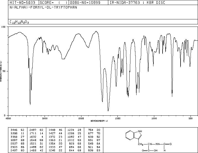
Task: Click the 500 tick label on the wavenumber axis
Action: (x=191, y=118)
